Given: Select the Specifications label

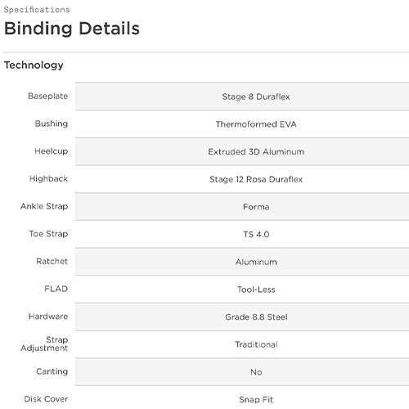Looking at the screenshot, I should click(x=37, y=10).
